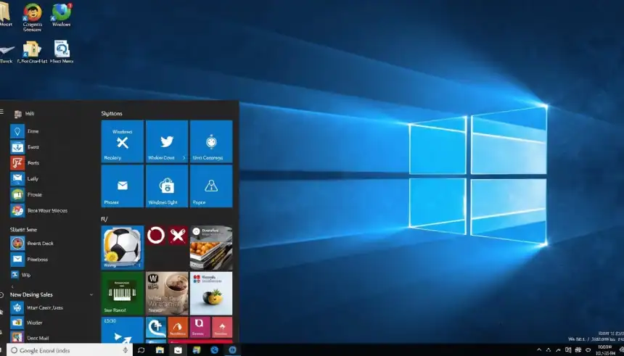Open the Twitter bird tile
This screenshot has height=356, width=624.
point(167,142)
